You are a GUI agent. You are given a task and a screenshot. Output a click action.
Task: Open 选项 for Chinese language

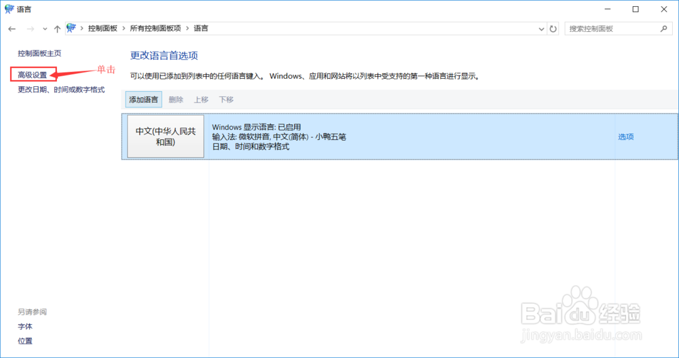point(626,137)
